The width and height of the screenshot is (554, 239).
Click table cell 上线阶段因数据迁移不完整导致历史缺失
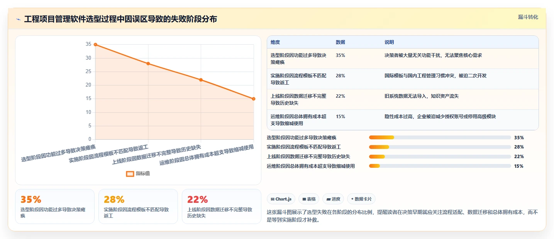[x=299, y=99]
